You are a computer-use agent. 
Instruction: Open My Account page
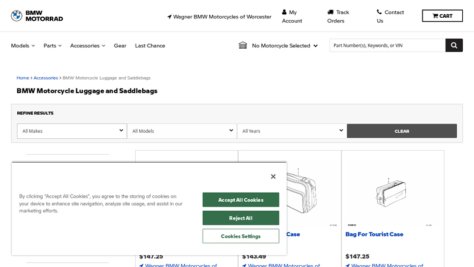293,16
